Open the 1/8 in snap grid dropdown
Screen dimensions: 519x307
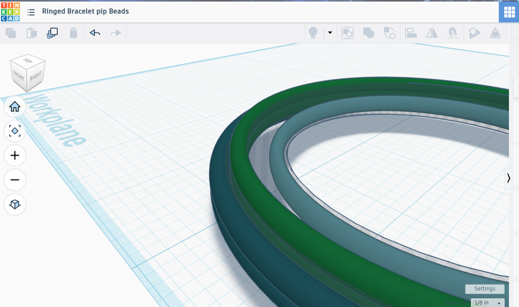(487, 302)
